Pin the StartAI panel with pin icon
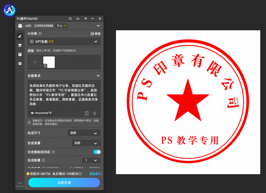Image resolution: width=266 pixels, height=193 pixels. point(85,18)
